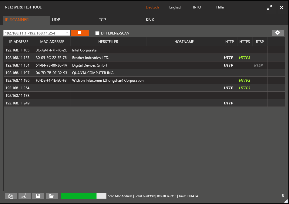The height and width of the screenshot is (204, 289).
Task: Grab the resize grip in the window corner
Action: [x=286, y=201]
